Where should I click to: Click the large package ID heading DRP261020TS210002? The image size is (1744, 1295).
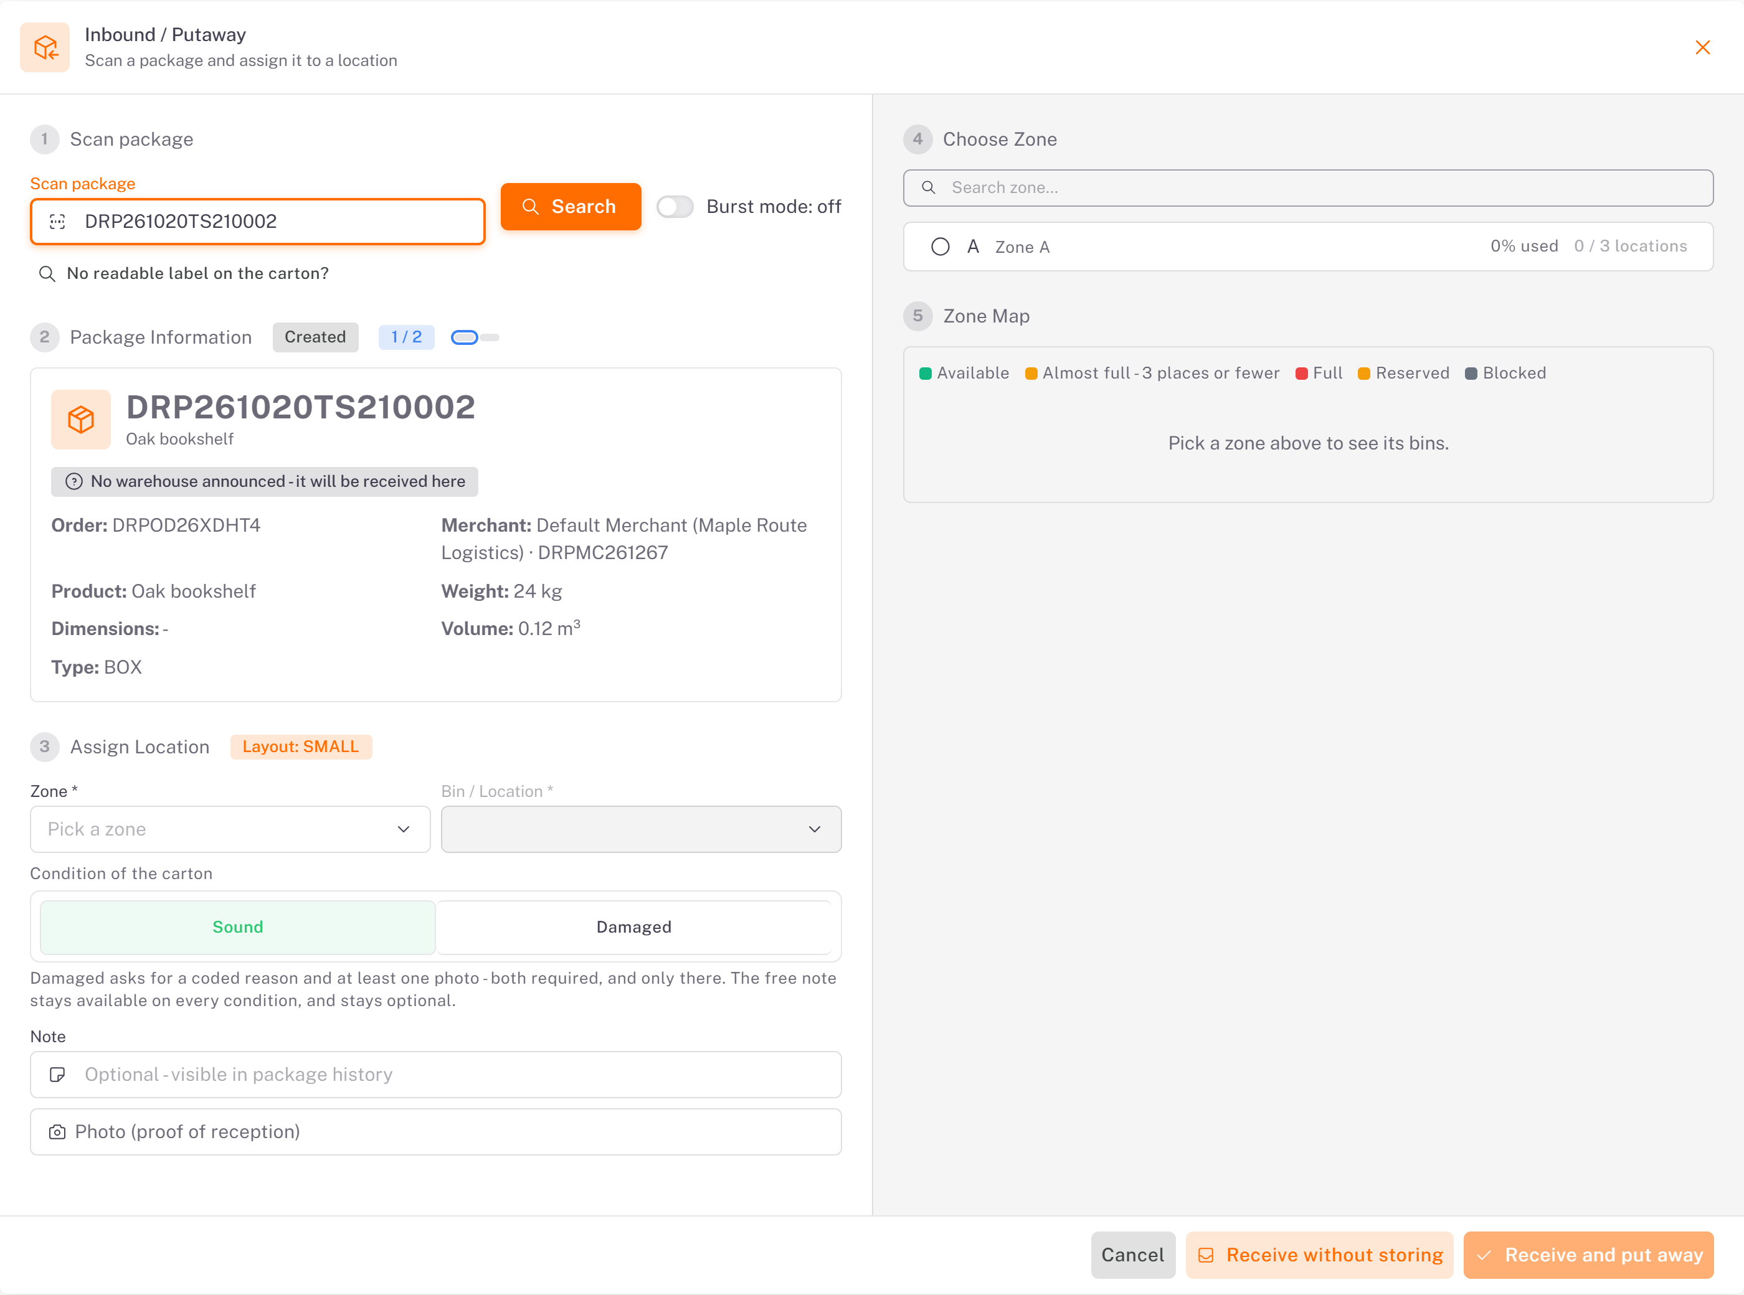click(x=301, y=407)
